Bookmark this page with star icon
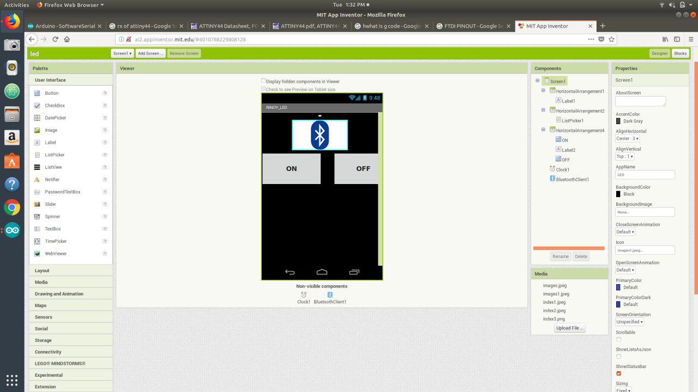Viewport: 698px width, 392px height. click(612, 39)
